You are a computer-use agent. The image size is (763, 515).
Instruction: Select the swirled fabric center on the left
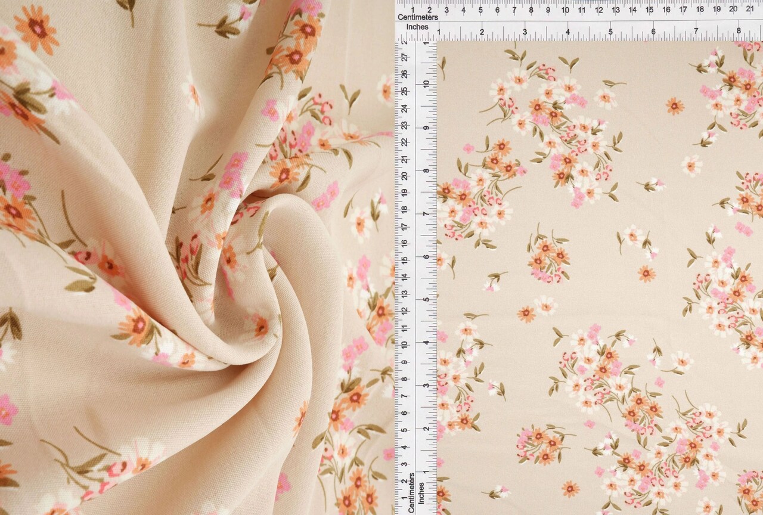(x=238, y=280)
